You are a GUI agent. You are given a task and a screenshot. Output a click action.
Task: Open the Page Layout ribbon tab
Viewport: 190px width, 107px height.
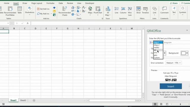pos(37,3)
